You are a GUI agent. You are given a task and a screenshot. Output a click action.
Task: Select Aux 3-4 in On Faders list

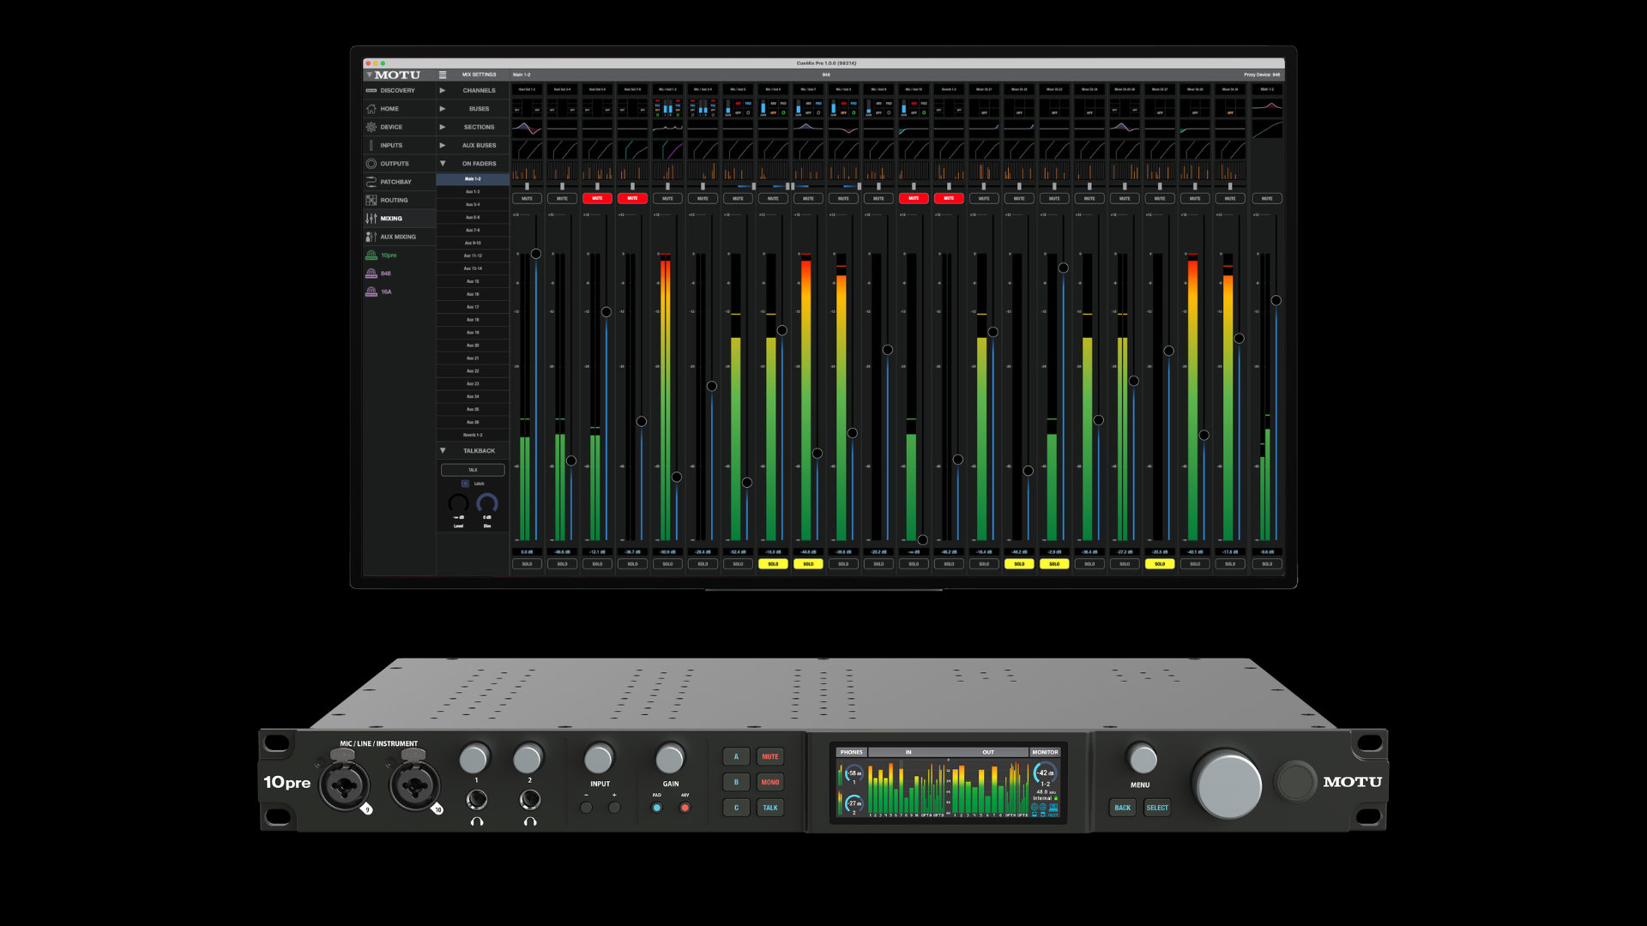point(473,205)
